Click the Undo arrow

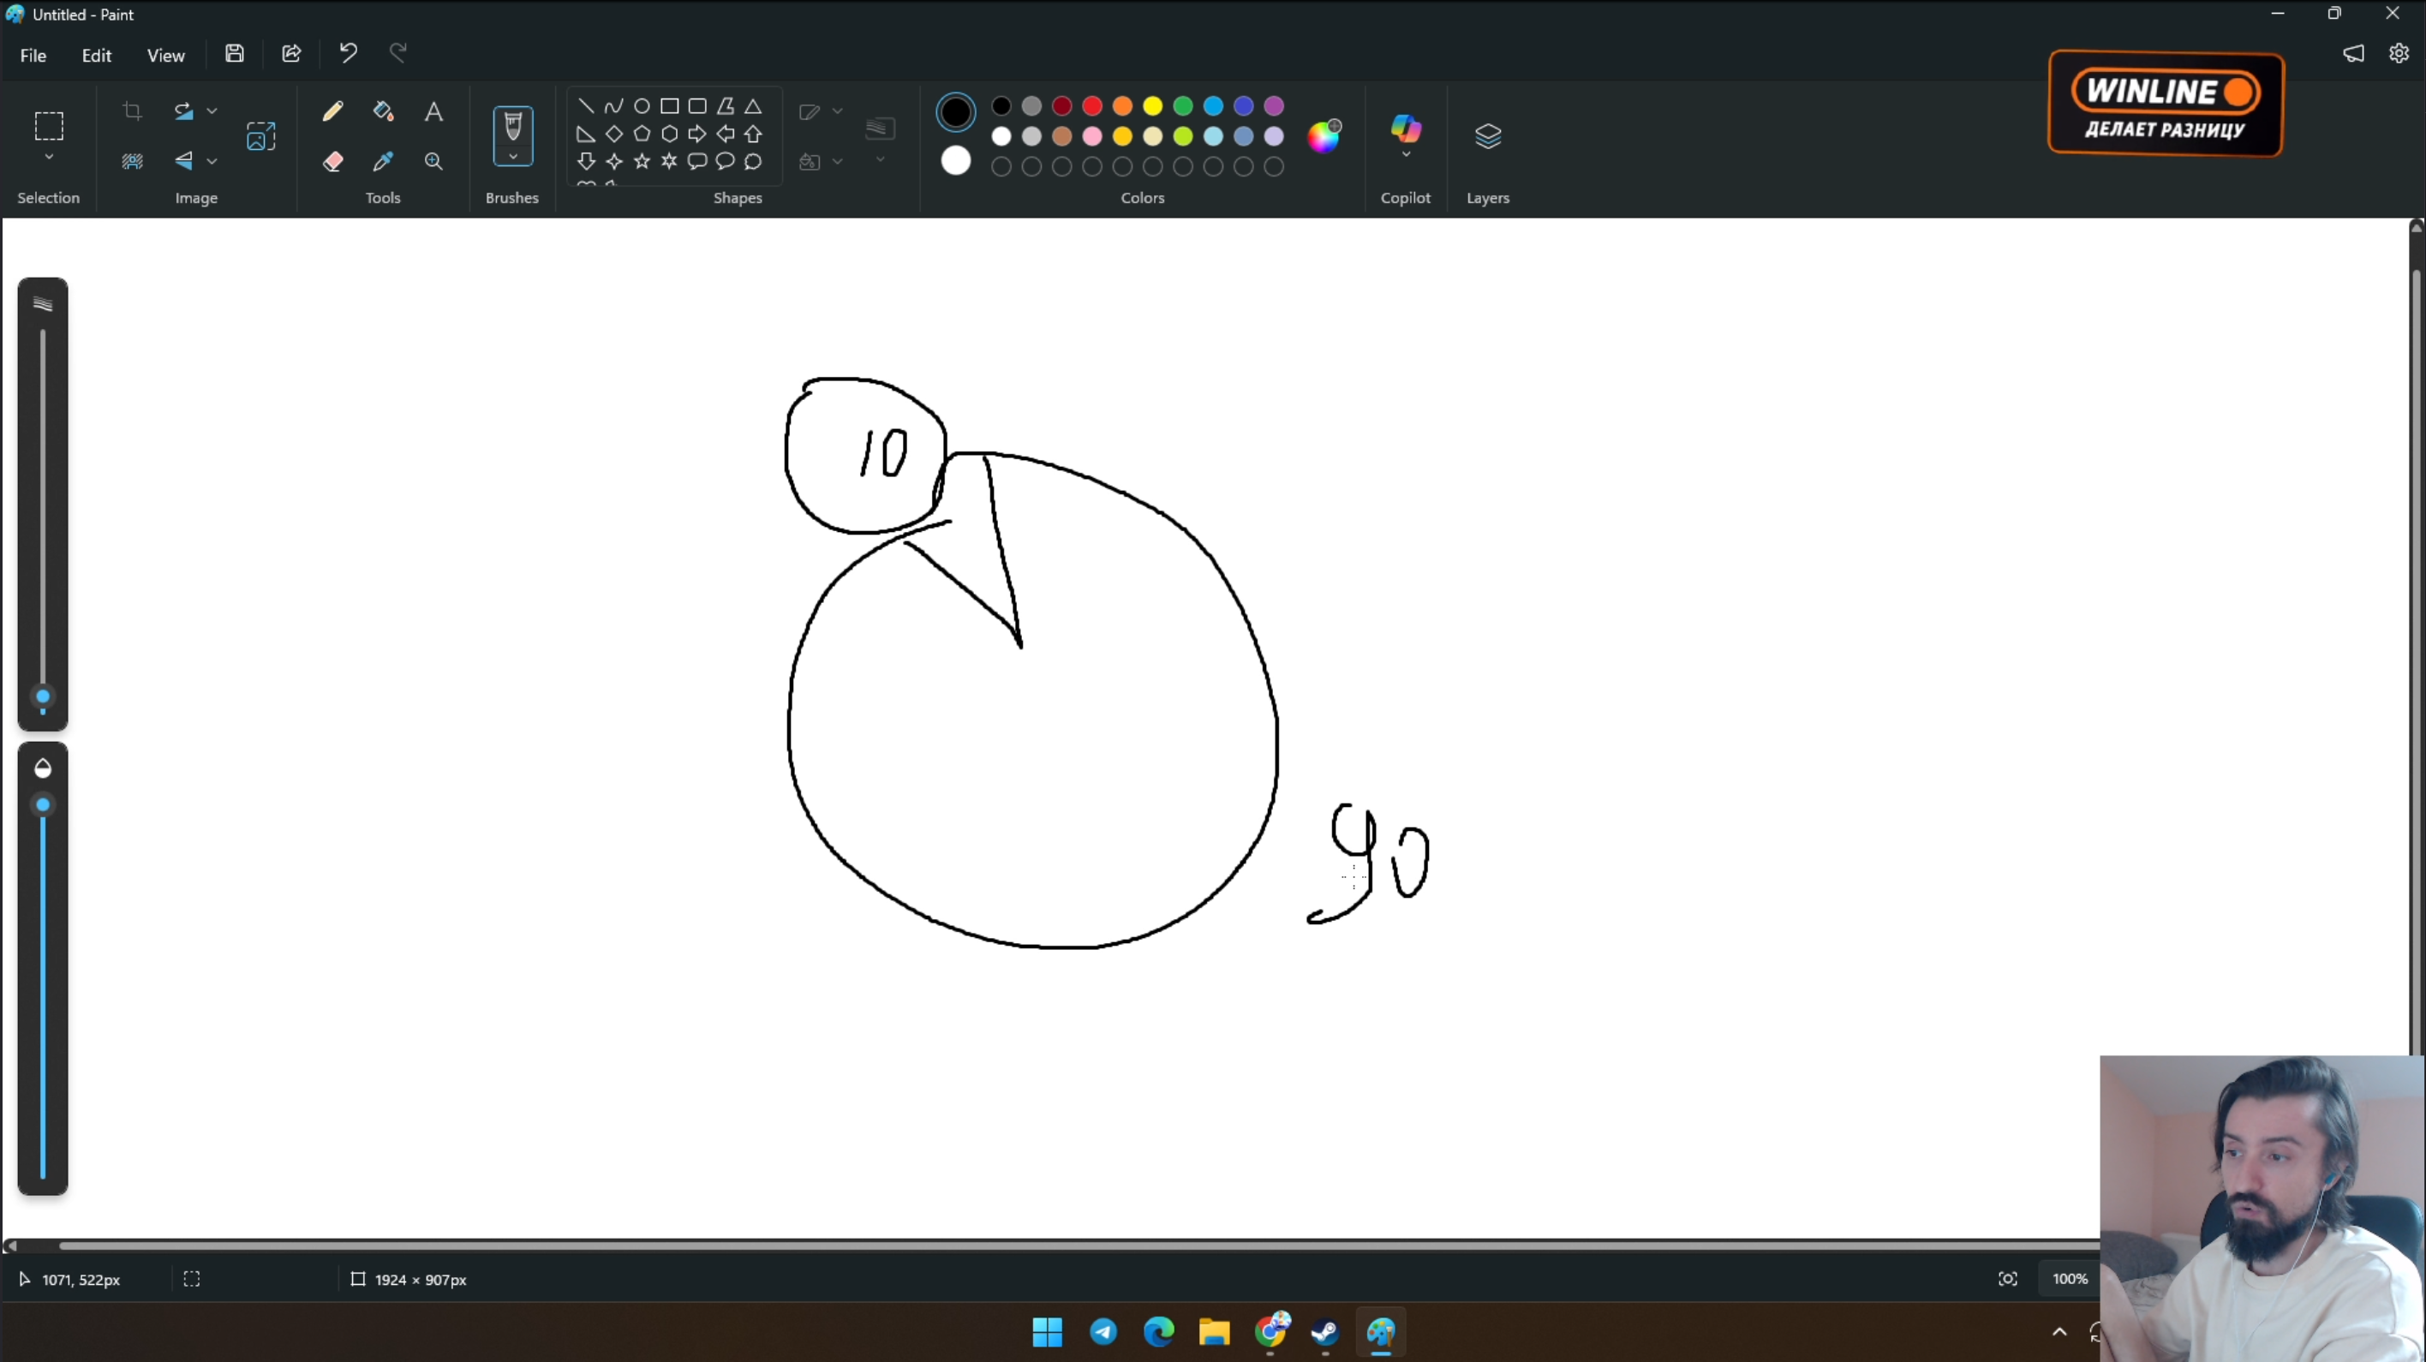tap(348, 54)
